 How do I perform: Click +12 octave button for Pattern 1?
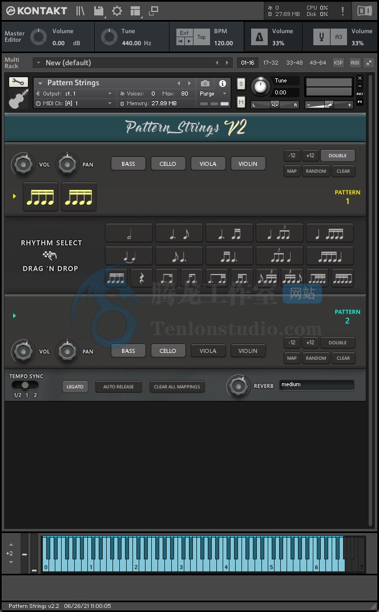[x=310, y=156]
